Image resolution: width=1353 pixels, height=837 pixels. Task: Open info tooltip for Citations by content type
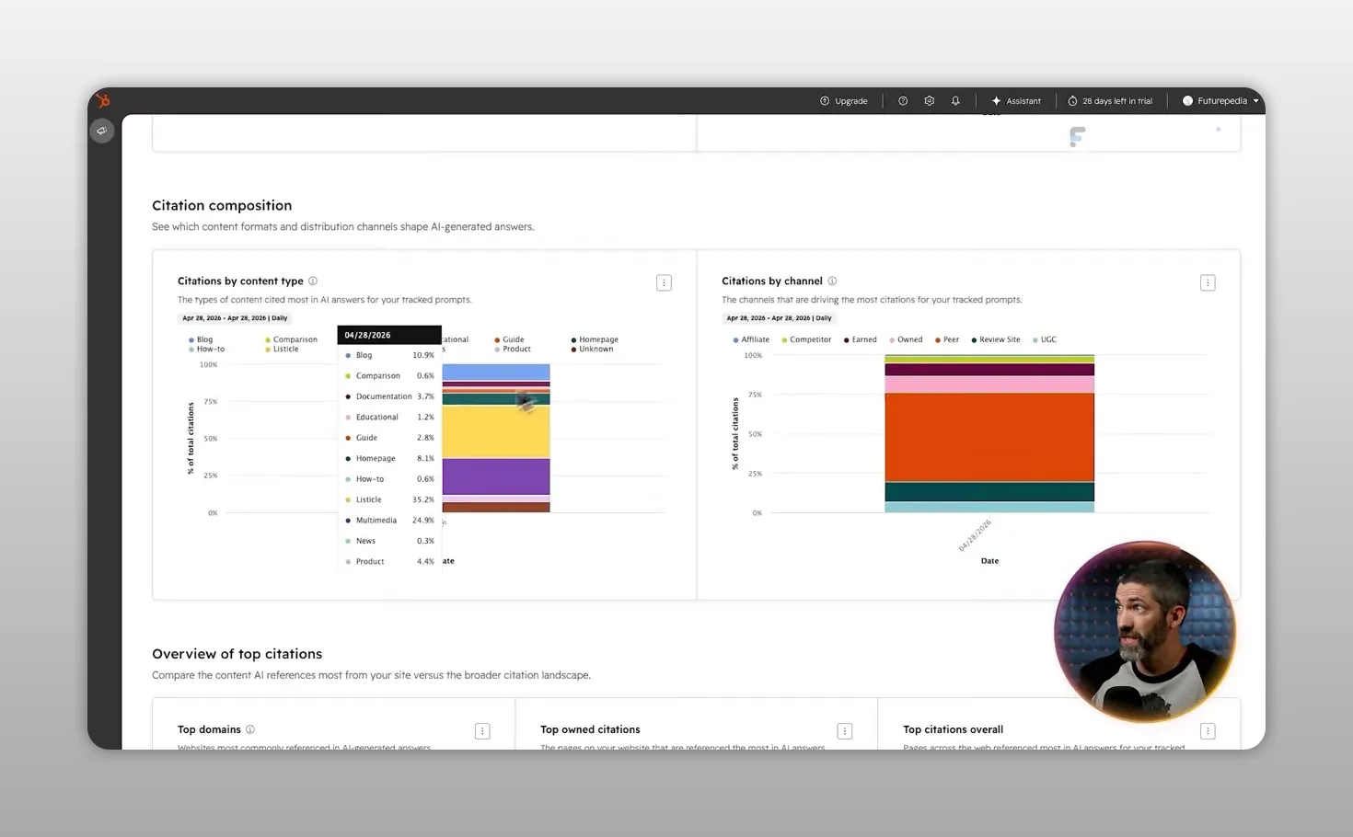pyautogui.click(x=313, y=281)
